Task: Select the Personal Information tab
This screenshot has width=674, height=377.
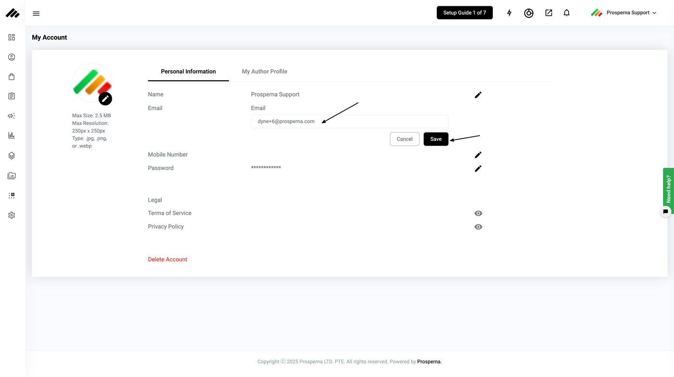Action: coord(188,72)
